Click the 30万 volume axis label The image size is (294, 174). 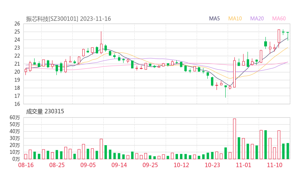(15, 138)
